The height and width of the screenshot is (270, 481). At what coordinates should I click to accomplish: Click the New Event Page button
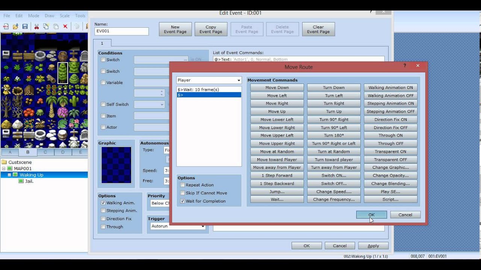175,29
